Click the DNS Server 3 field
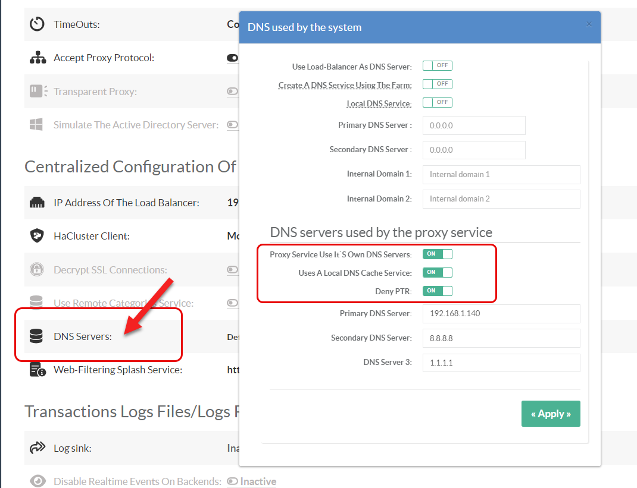Screen dimensions: 637x488 click(501, 363)
